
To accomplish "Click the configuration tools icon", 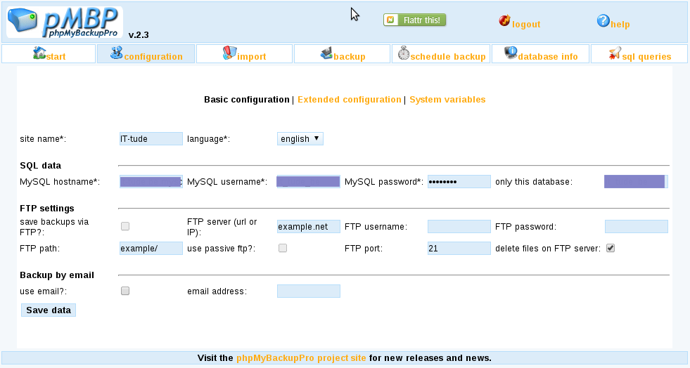I will pos(116,53).
